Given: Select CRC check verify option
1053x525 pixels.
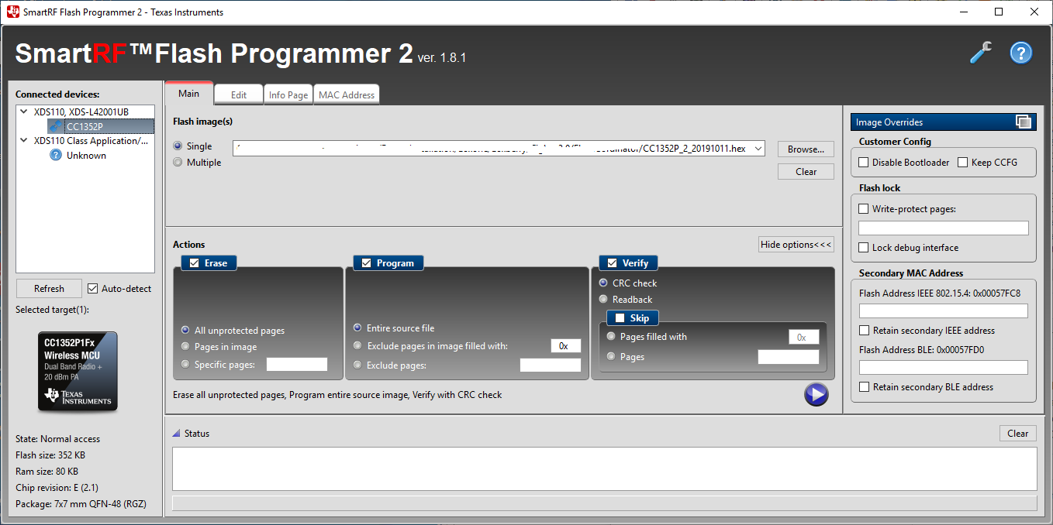Looking at the screenshot, I should click(603, 283).
